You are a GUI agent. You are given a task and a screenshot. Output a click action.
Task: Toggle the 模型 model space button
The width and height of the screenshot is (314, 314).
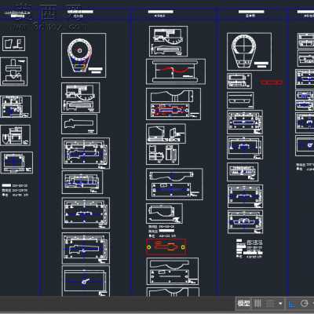coord(243,304)
